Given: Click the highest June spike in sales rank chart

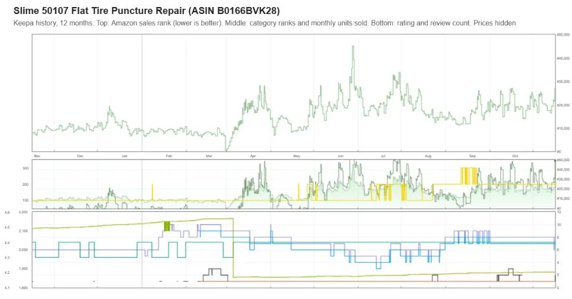Looking at the screenshot, I should click(x=353, y=47).
